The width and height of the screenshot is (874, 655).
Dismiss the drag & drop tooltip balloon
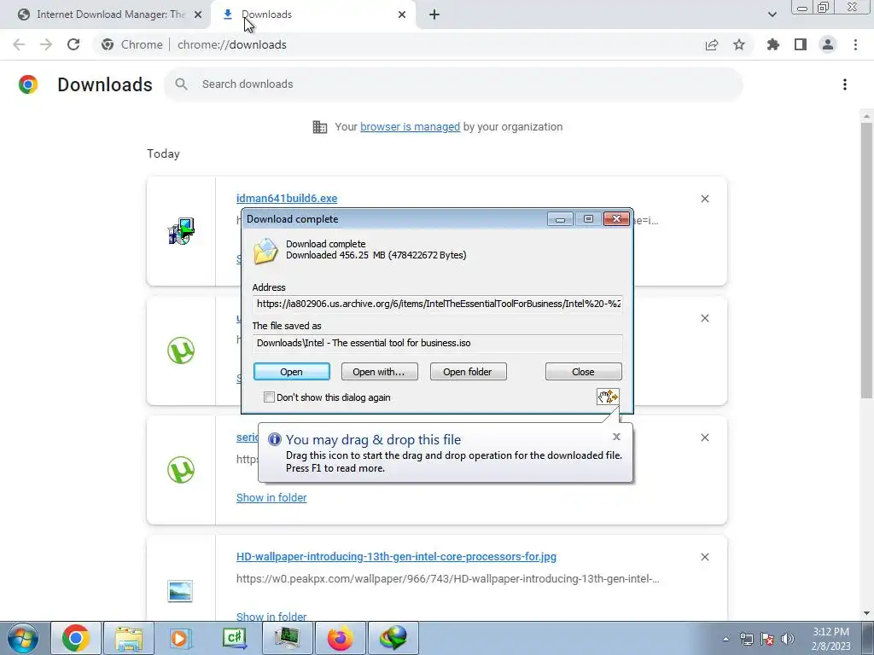(x=616, y=437)
